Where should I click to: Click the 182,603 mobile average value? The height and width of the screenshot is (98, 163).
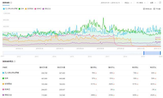(x=62, y=84)
